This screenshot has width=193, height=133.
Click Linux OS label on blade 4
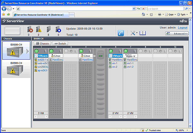(86, 56)
